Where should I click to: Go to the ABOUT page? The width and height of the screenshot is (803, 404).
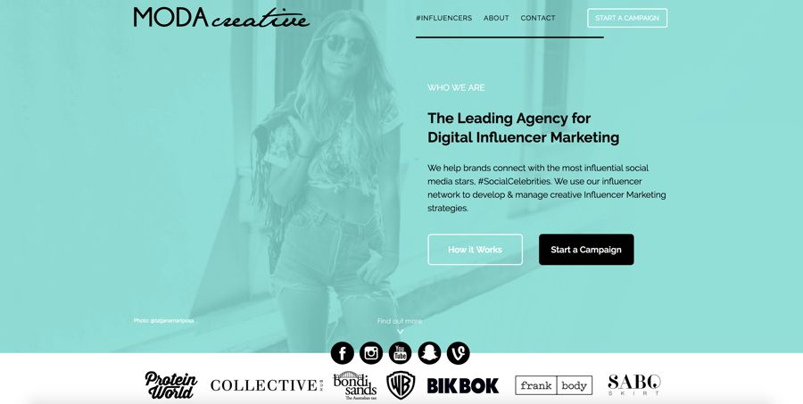(x=496, y=18)
